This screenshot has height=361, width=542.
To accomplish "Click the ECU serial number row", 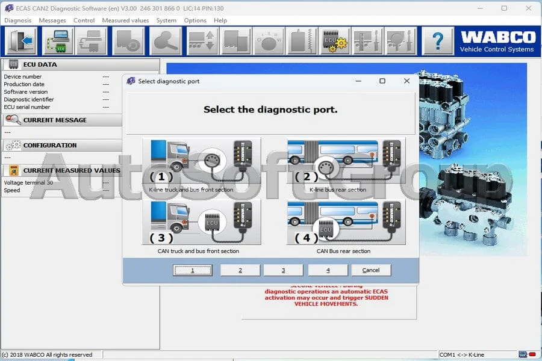I will (57, 106).
